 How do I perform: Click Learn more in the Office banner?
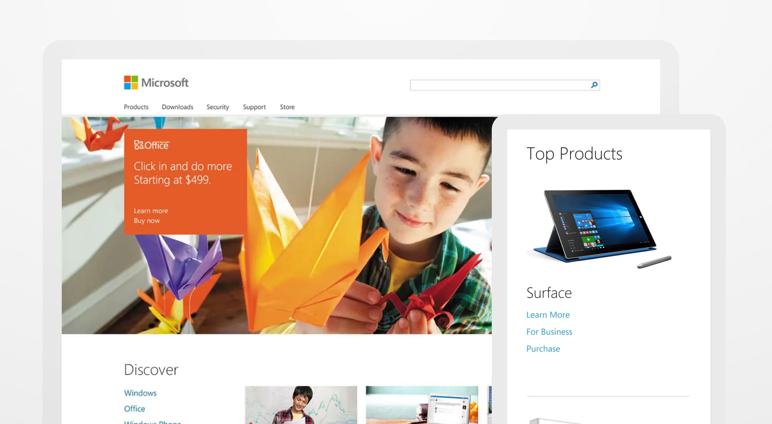pyautogui.click(x=151, y=211)
